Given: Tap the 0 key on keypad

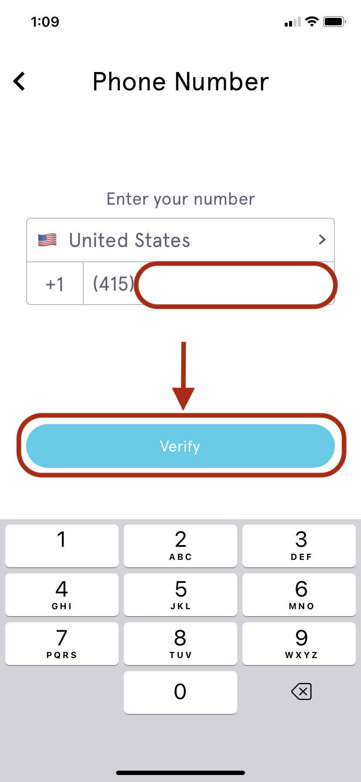Looking at the screenshot, I should pyautogui.click(x=180, y=693).
